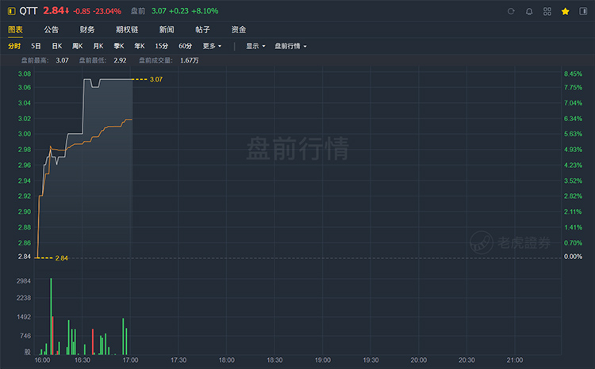Expand the 更多 time period dropdown
Screen dimensions: 595x369
click(212, 46)
